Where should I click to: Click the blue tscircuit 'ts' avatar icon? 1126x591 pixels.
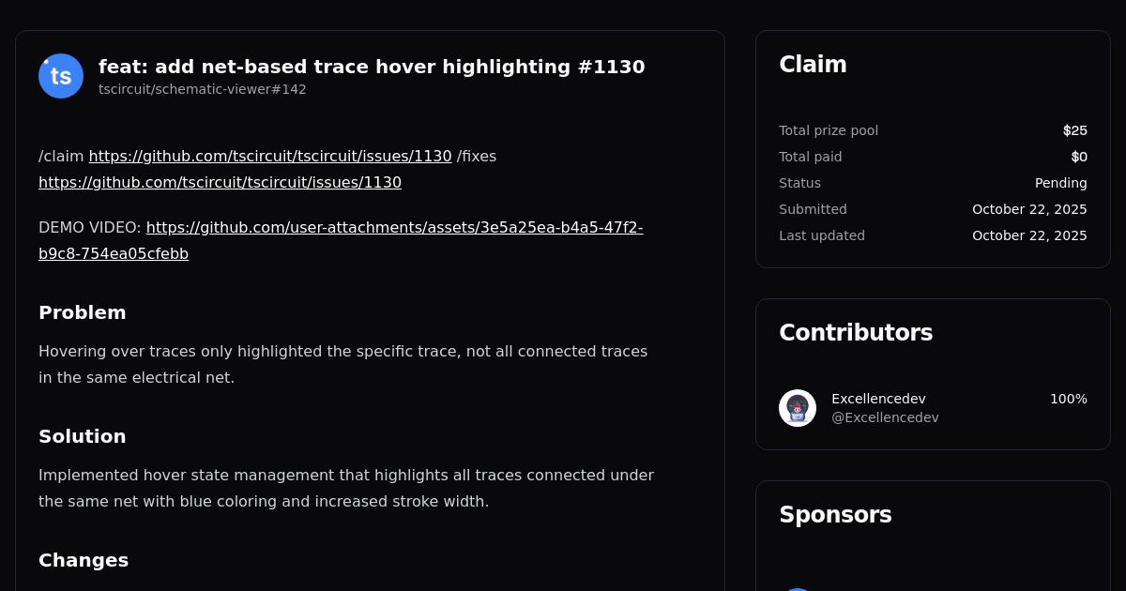61,76
